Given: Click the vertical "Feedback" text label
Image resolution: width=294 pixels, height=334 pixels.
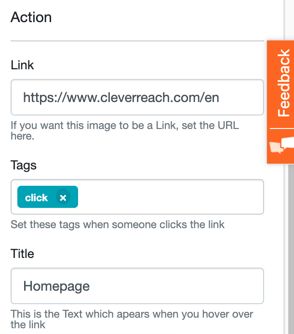Looking at the screenshot, I should tap(283, 83).
